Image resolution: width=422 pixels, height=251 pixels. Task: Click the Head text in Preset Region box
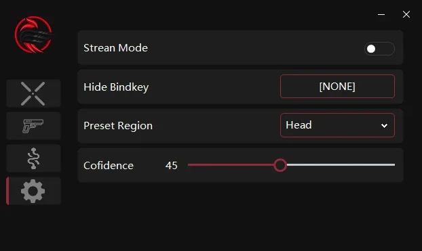click(x=299, y=125)
